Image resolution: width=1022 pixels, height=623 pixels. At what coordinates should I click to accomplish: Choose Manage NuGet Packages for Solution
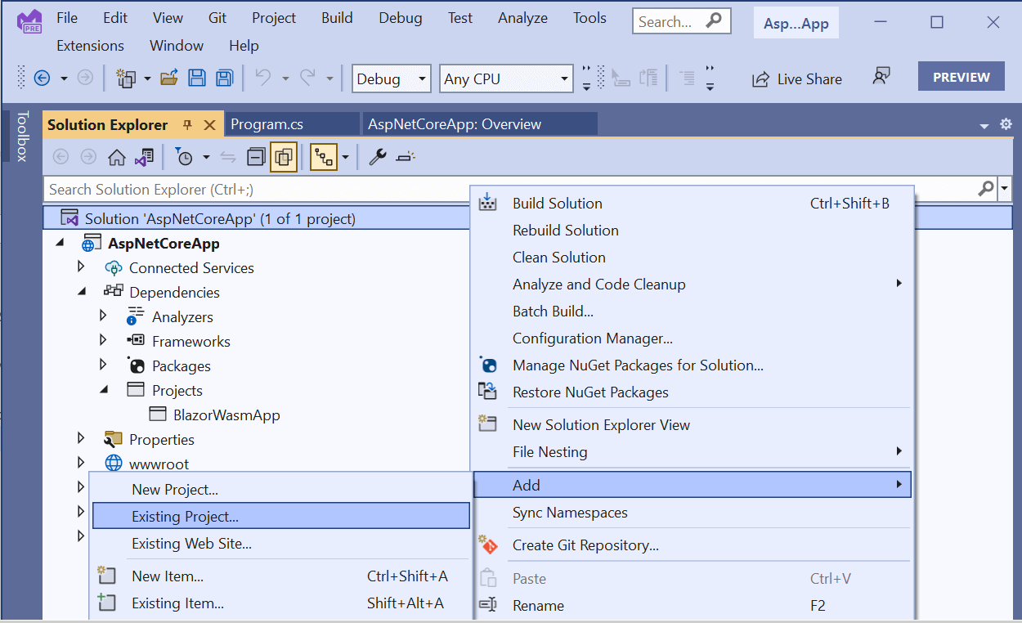638,365
